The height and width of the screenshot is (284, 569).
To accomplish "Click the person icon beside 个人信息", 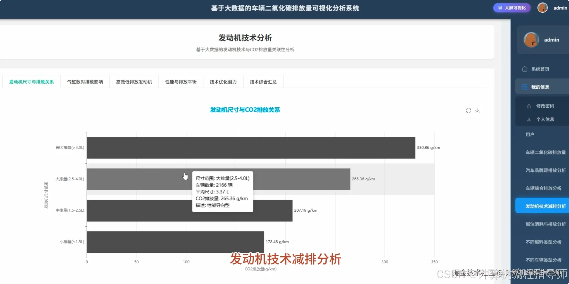I will point(529,119).
